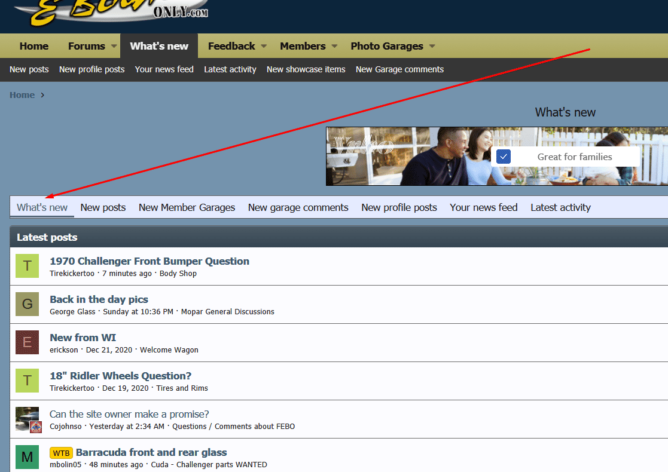Expand the Forums dropdown arrow
The image size is (668, 472).
[x=112, y=46]
